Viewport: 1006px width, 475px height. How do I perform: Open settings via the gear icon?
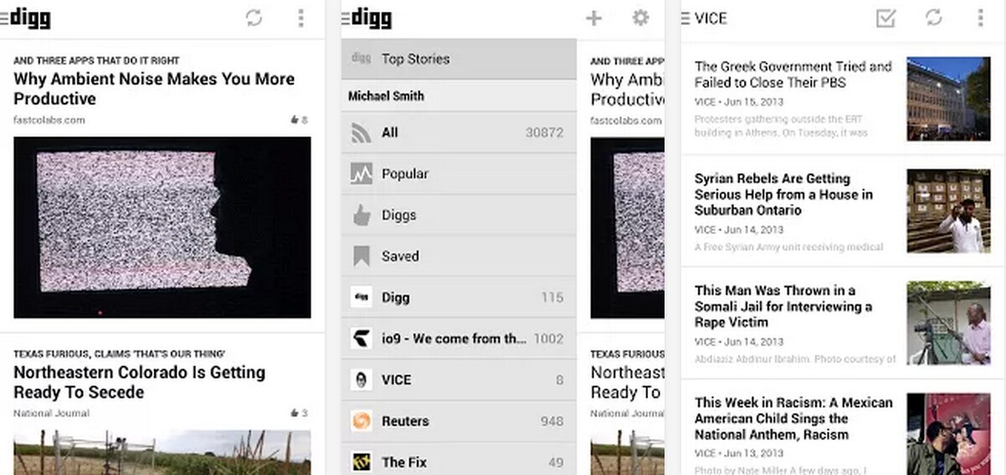tap(640, 18)
